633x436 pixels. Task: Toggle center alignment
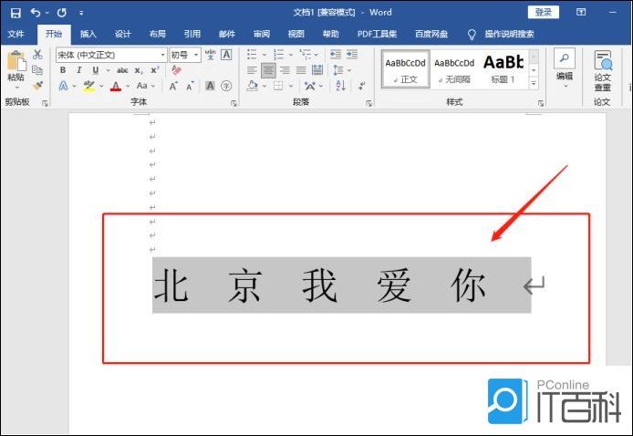(268, 70)
